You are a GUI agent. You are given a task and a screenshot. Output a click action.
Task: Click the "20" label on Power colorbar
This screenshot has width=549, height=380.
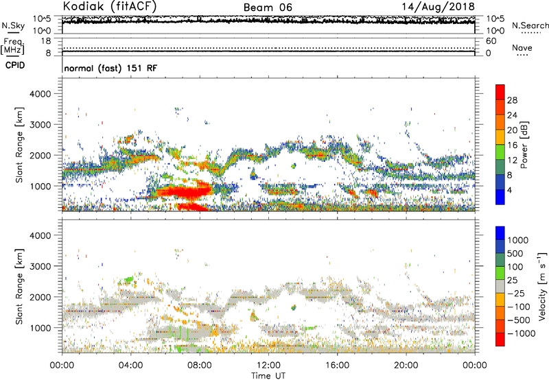click(x=512, y=130)
